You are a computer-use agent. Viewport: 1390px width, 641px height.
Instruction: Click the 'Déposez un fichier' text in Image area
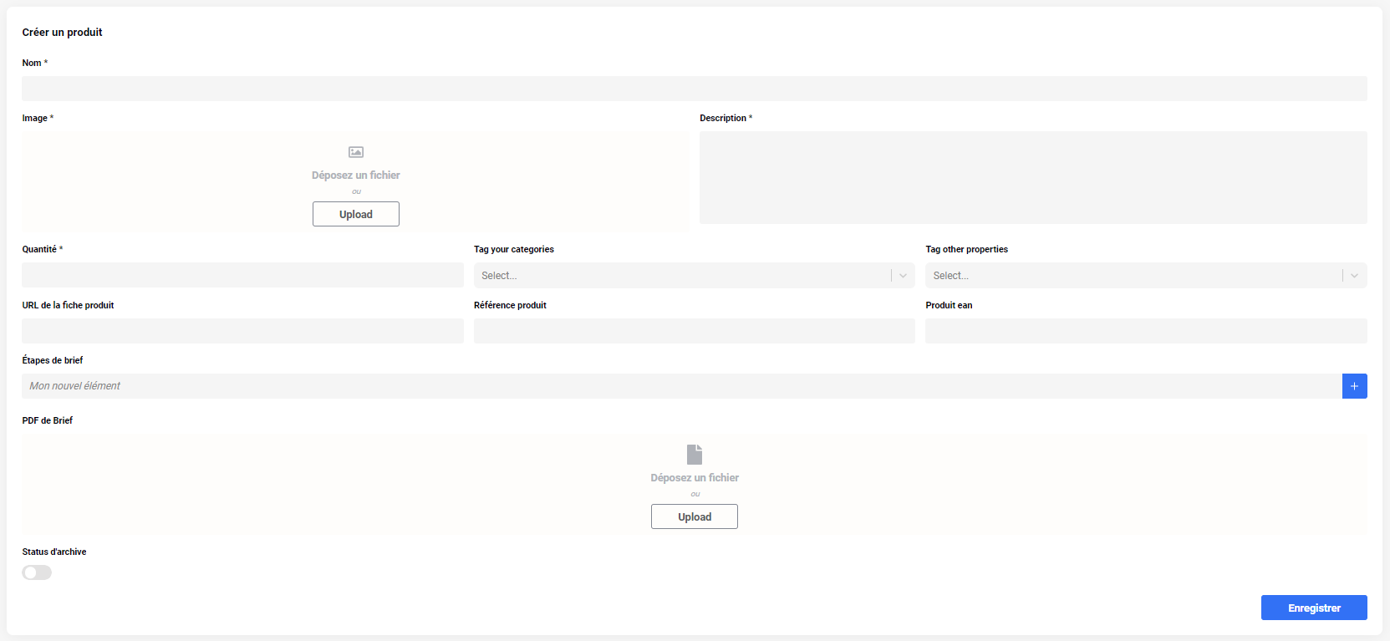pyautogui.click(x=356, y=176)
